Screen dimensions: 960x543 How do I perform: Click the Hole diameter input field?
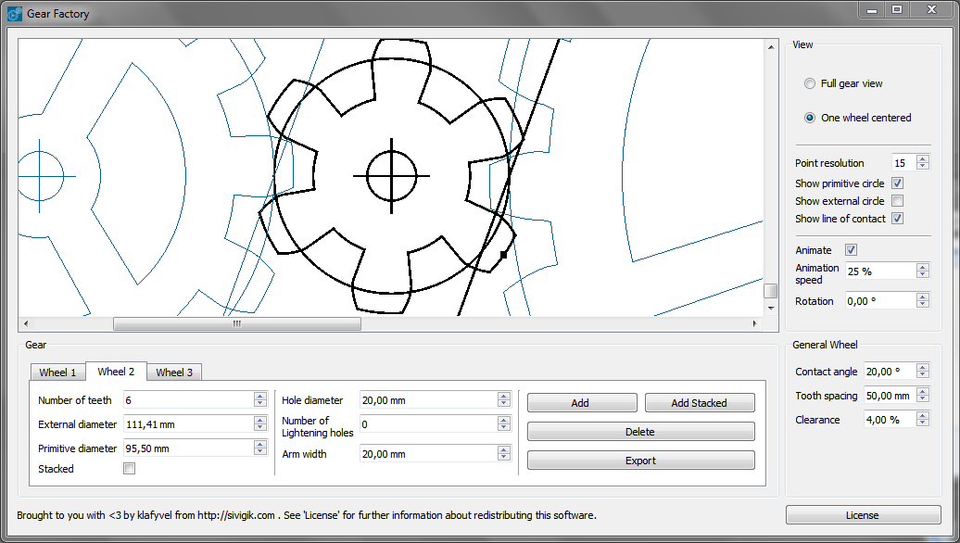(428, 399)
